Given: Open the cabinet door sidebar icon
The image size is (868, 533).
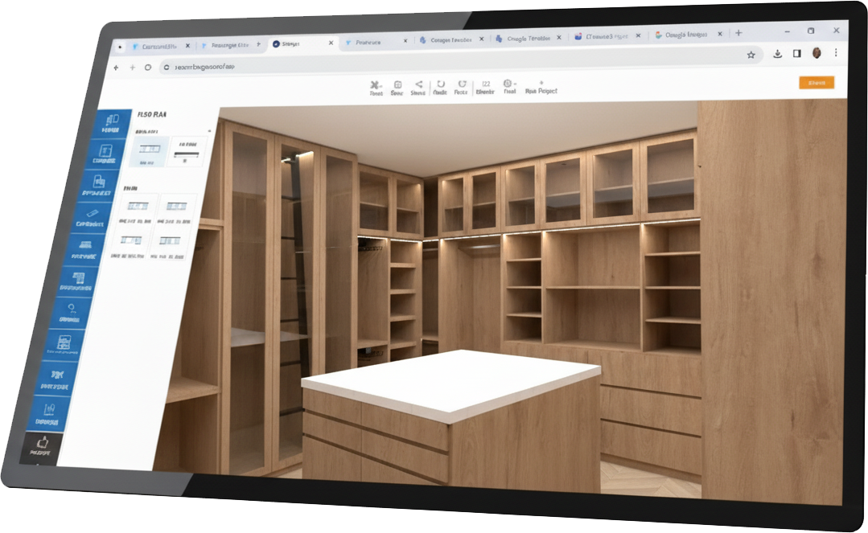Looking at the screenshot, I should (105, 151).
